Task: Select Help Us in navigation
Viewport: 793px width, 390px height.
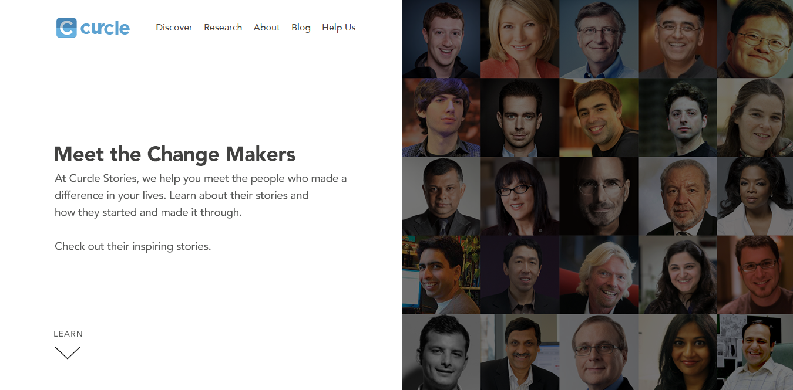Action: [338, 28]
